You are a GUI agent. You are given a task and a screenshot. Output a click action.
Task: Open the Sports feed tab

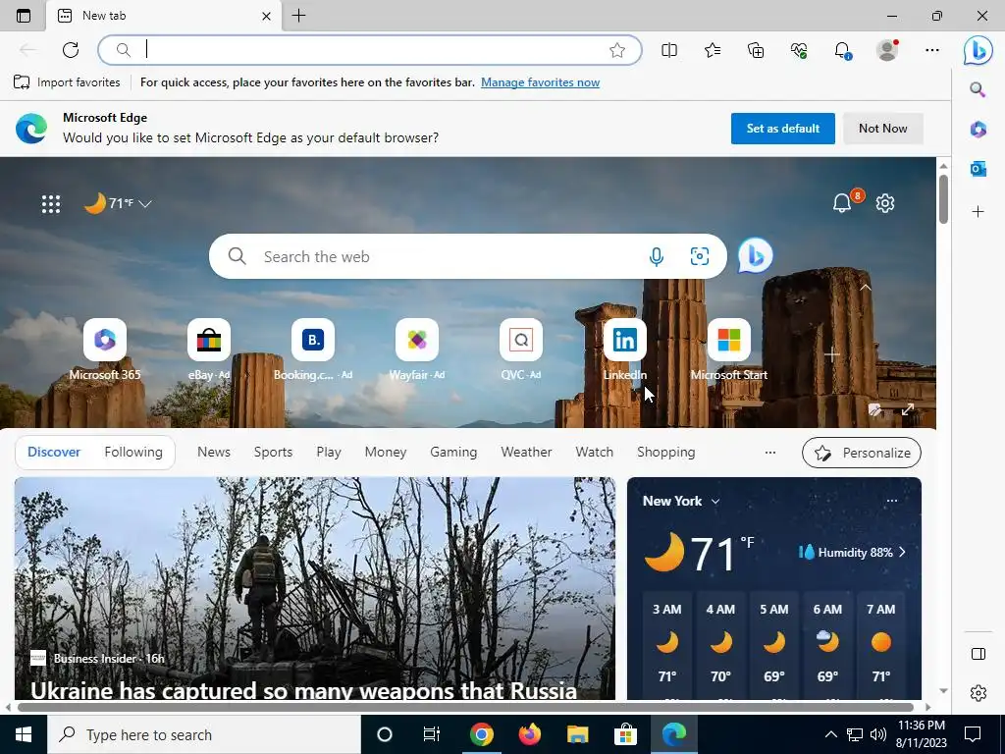(x=273, y=452)
